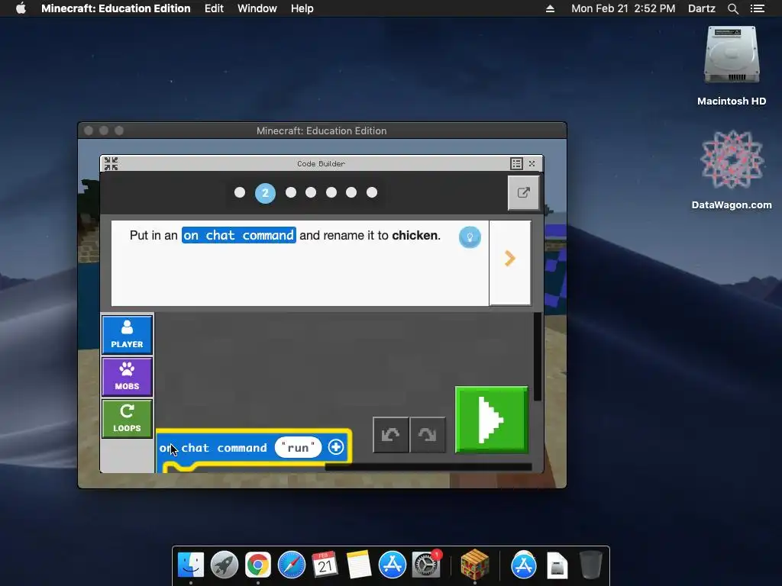This screenshot has height=586, width=782.
Task: Open App Store next to Notes
Action: pos(392,565)
